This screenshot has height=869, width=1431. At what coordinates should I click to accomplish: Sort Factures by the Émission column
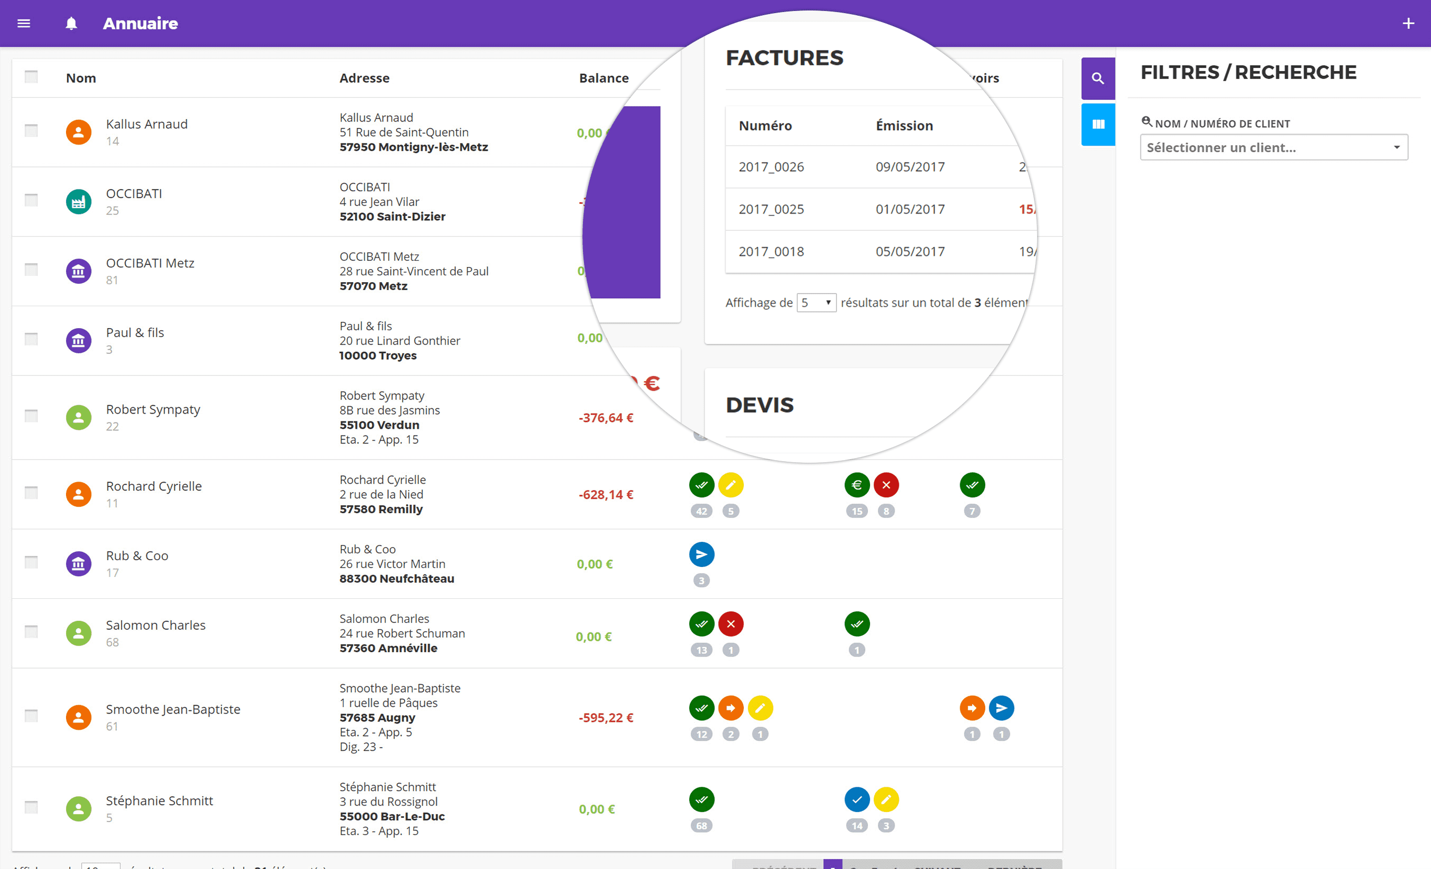tap(904, 126)
